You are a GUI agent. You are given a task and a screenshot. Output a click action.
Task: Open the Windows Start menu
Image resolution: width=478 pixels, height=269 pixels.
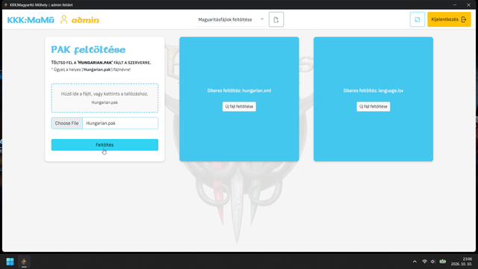point(10,262)
